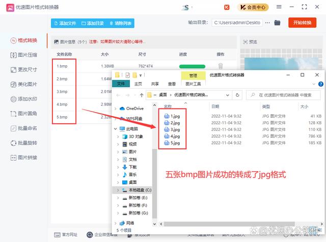
Task: Open the 格式转换 sidebar item
Action: 24,40
